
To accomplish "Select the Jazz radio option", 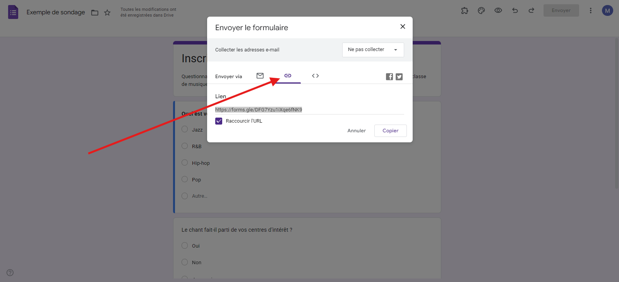I will coord(185,129).
